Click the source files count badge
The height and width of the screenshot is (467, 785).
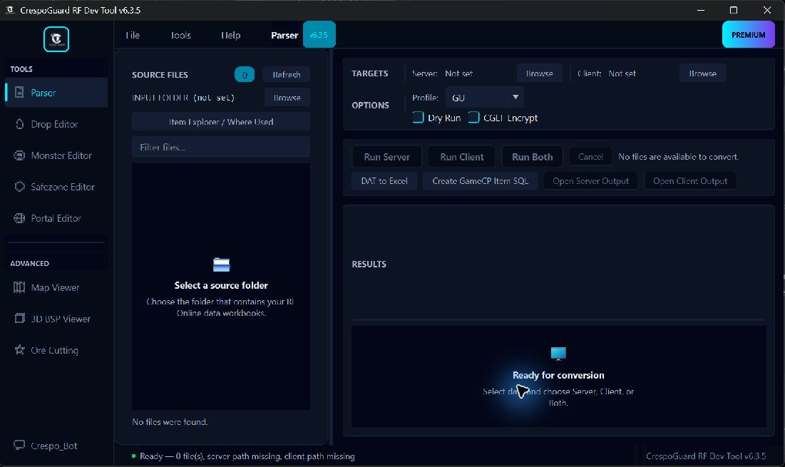click(x=245, y=75)
